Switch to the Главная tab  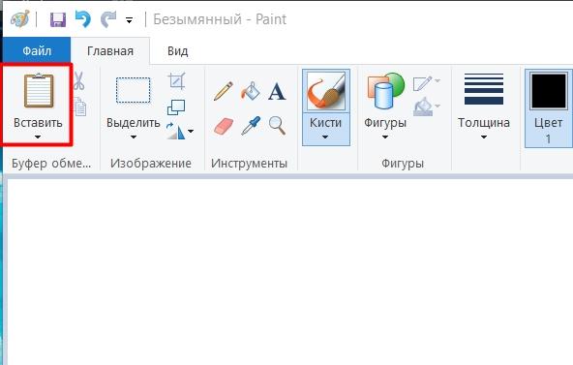pyautogui.click(x=110, y=50)
